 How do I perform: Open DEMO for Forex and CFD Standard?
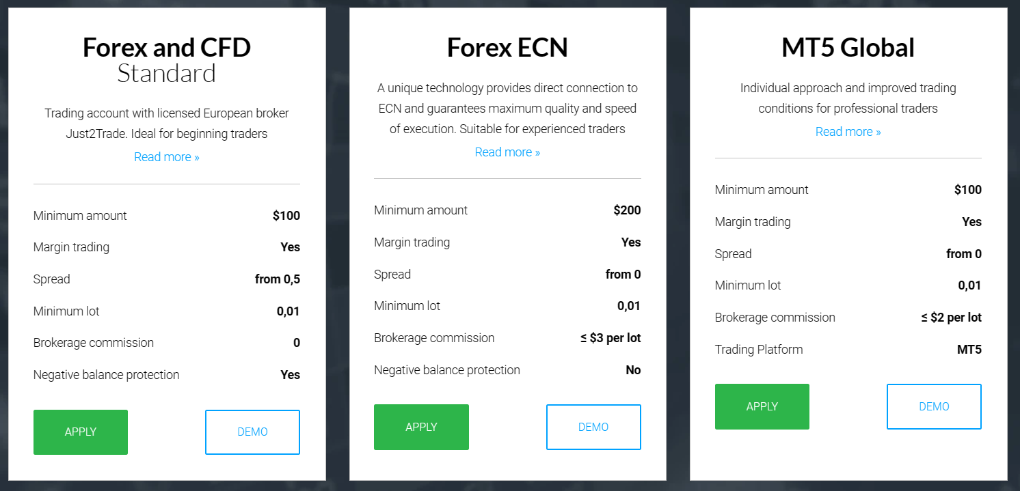[x=252, y=432]
